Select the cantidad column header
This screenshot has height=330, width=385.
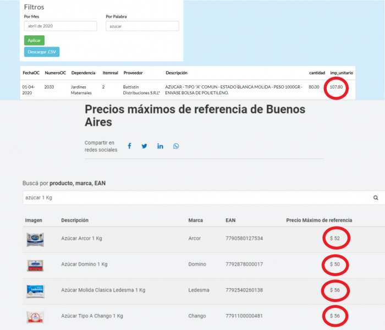pos(317,73)
